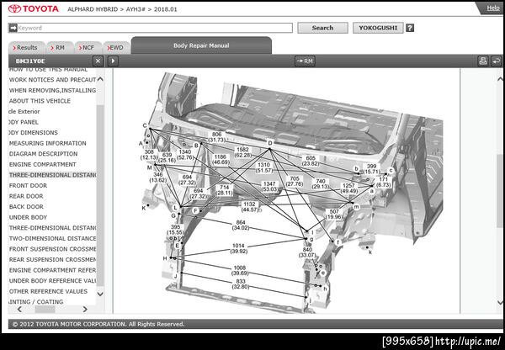Viewport: 505px width, 350px height.
Task: Switch to the Results tab
Action: [27, 48]
